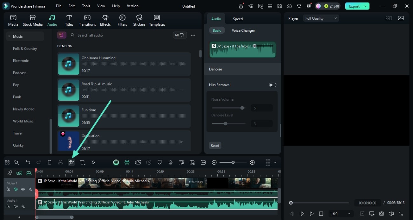The height and width of the screenshot is (220, 413).
Task: Select the Podcast music category
Action: [19, 73]
